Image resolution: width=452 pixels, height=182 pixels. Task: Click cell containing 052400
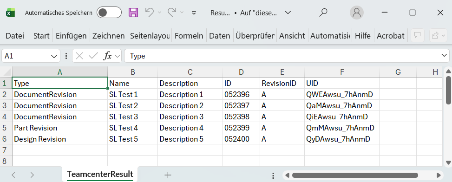click(x=241, y=139)
